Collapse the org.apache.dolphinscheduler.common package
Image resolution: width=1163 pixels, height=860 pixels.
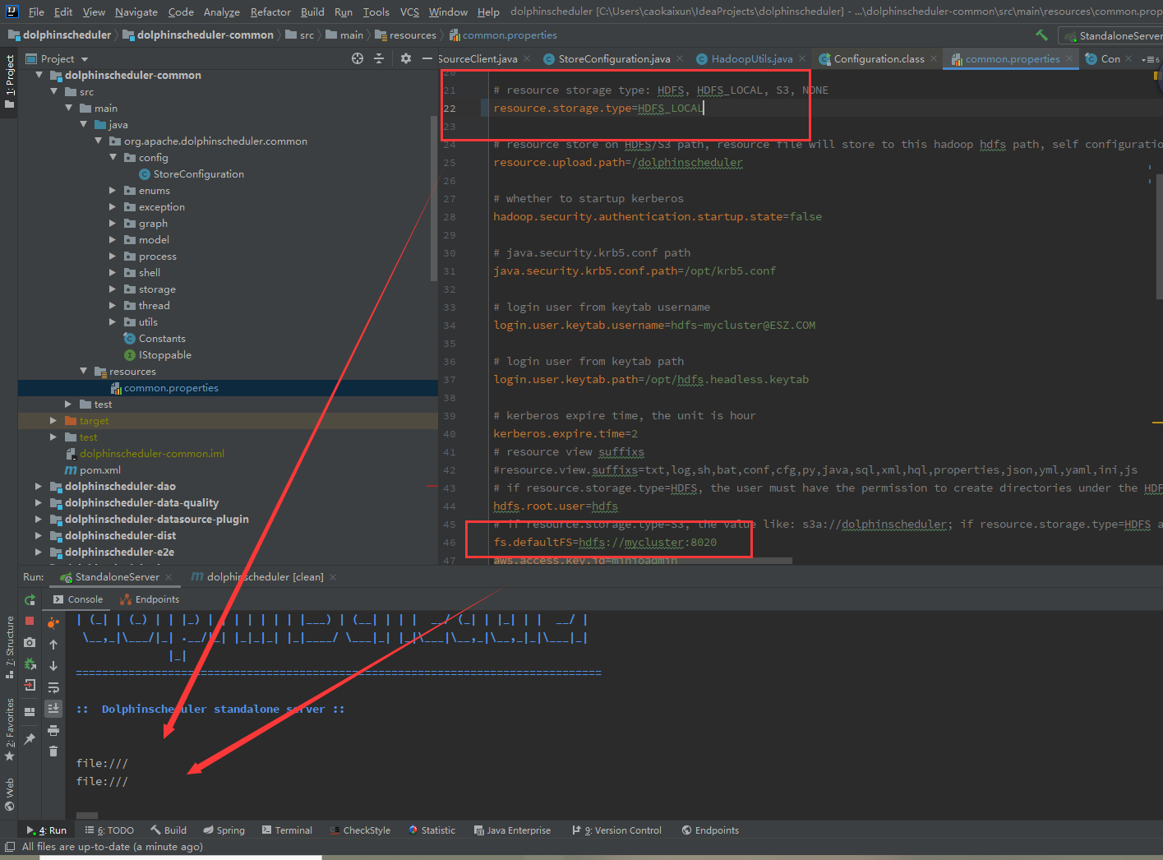pyautogui.click(x=98, y=141)
